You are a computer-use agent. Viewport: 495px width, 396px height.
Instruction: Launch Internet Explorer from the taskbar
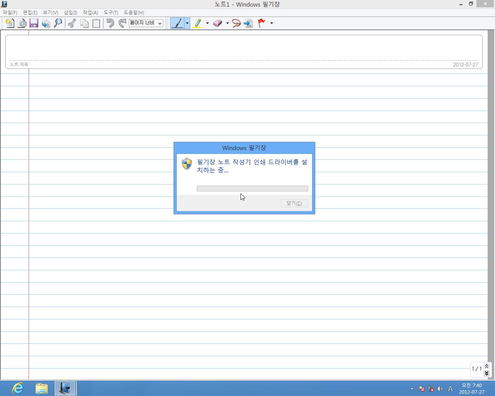[18, 388]
